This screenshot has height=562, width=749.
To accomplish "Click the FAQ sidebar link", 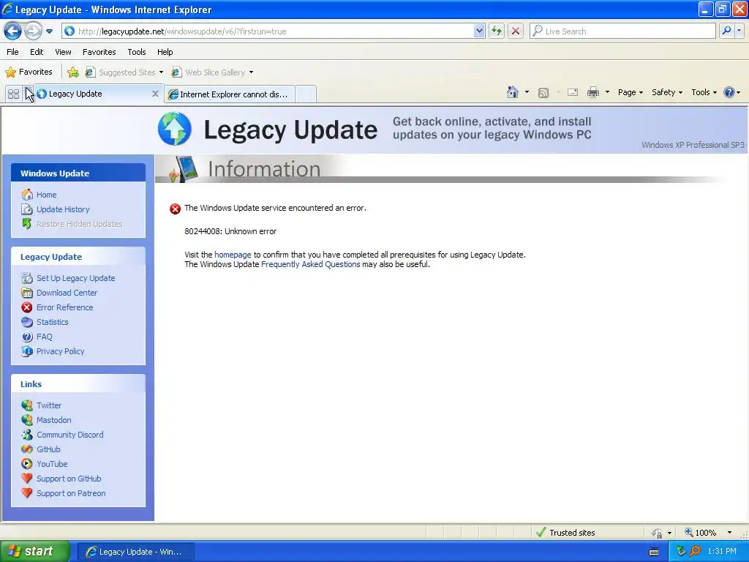I will click(x=45, y=337).
